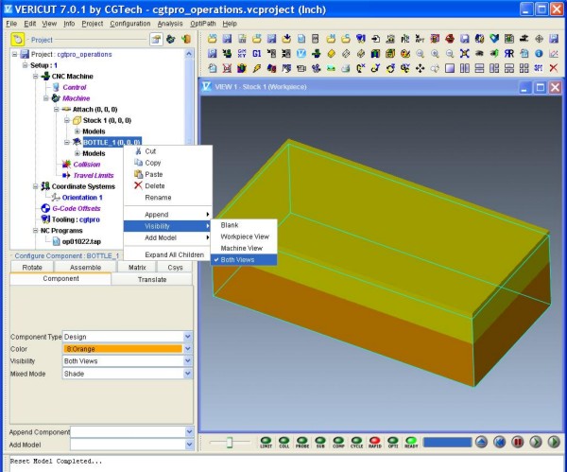Click the lightning bolt icon in the third toolbar row
The height and width of the screenshot is (472, 567).
257,68
